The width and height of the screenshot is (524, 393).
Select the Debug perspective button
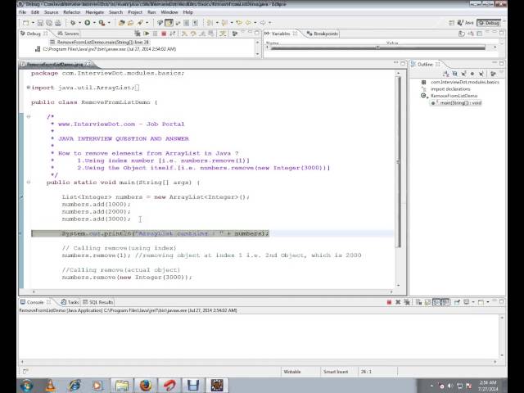click(489, 23)
